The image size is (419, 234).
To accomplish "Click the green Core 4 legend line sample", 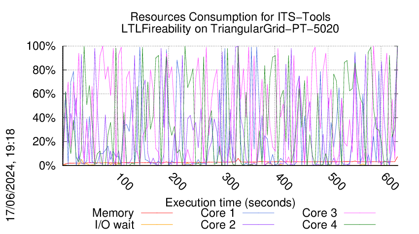I will (360, 225).
